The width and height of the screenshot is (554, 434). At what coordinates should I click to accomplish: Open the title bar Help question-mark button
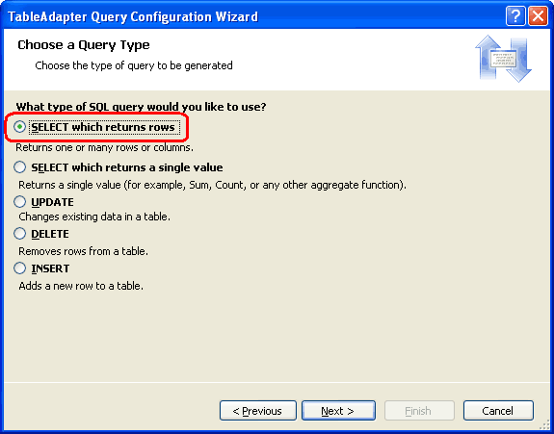(x=515, y=15)
